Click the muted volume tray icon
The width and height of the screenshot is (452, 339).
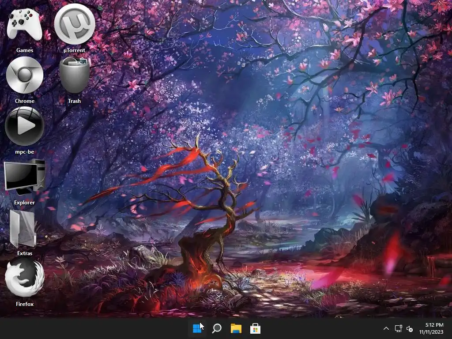pos(409,328)
